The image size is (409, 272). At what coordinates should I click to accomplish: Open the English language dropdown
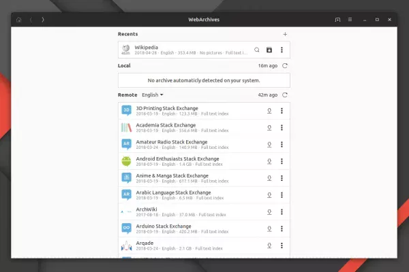click(x=153, y=95)
